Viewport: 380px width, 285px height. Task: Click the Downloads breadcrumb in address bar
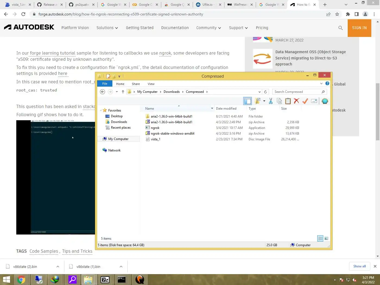(172, 92)
